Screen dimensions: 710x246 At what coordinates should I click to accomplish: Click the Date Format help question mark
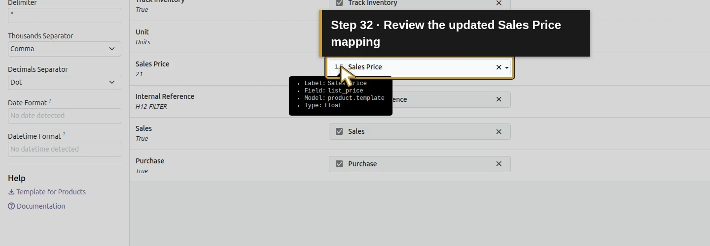point(50,101)
